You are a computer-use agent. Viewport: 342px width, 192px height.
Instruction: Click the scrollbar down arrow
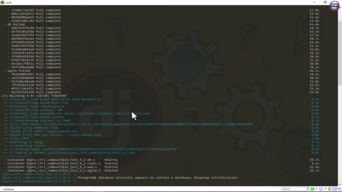(340, 185)
